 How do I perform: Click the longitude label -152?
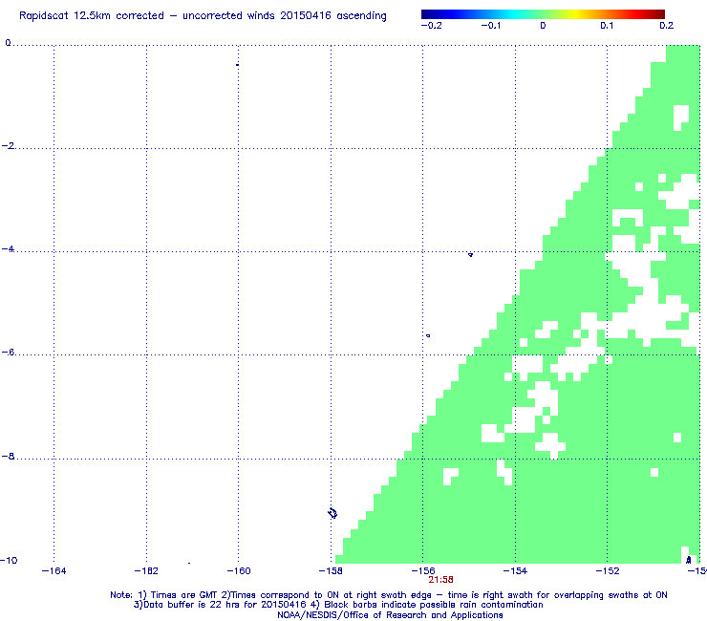coord(608,571)
